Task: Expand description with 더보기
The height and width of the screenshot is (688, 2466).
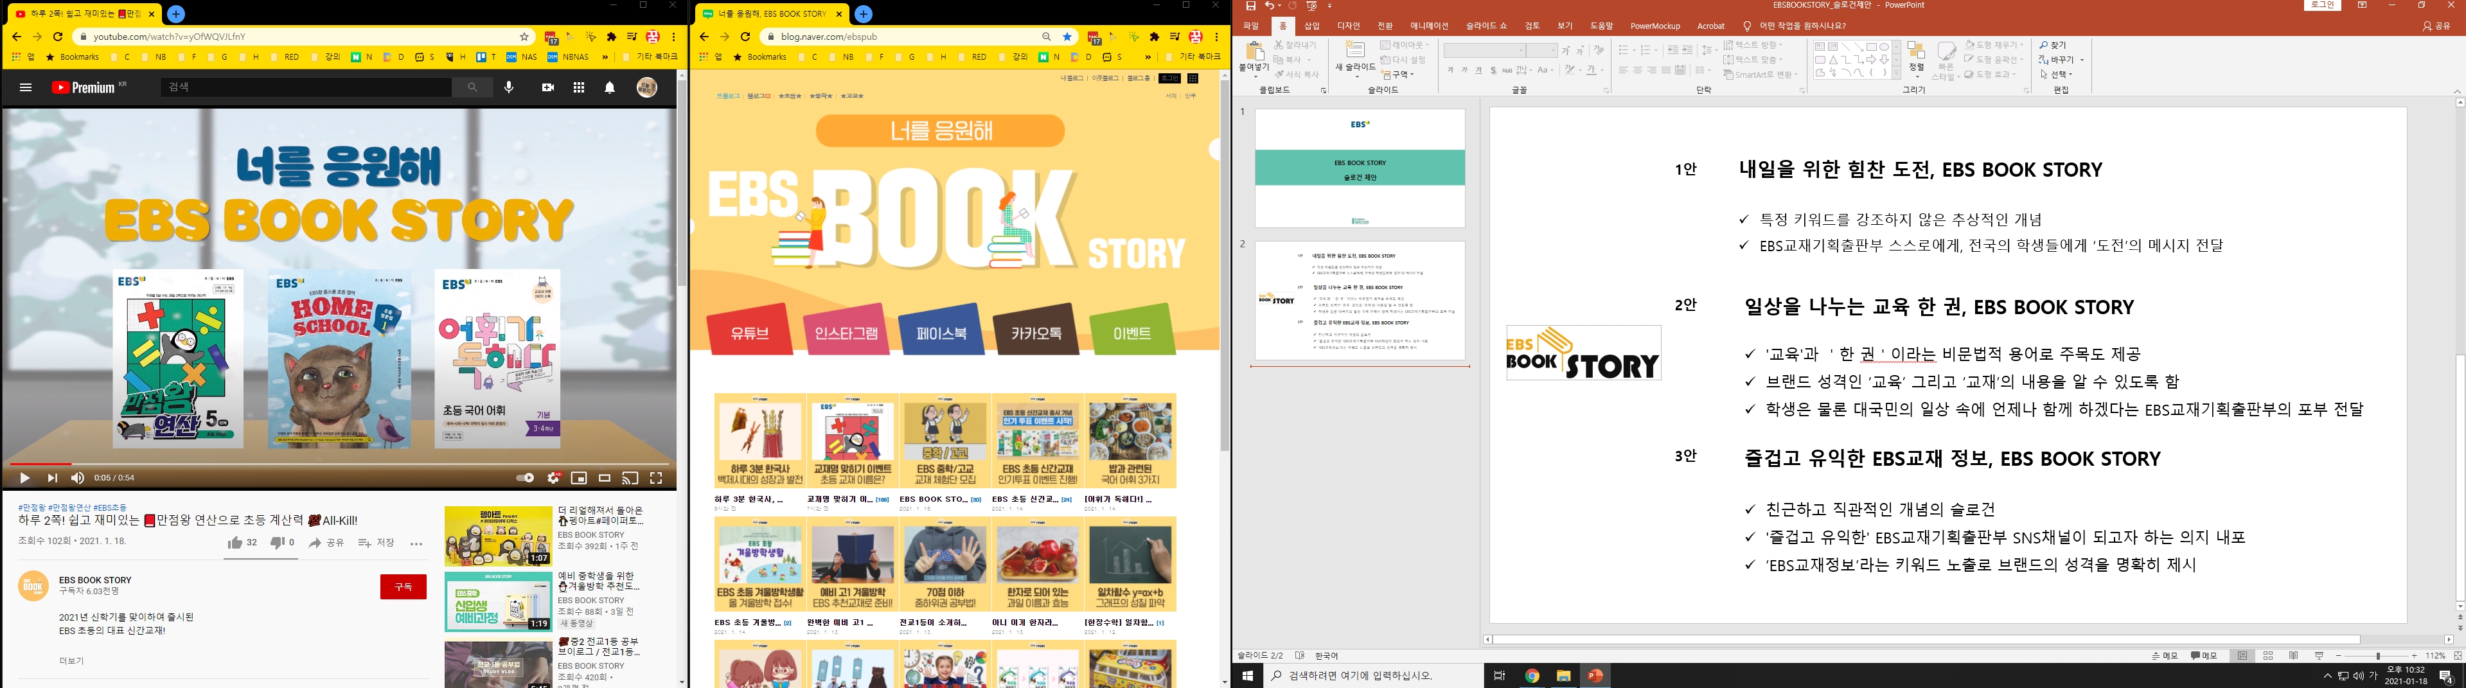Action: click(71, 660)
